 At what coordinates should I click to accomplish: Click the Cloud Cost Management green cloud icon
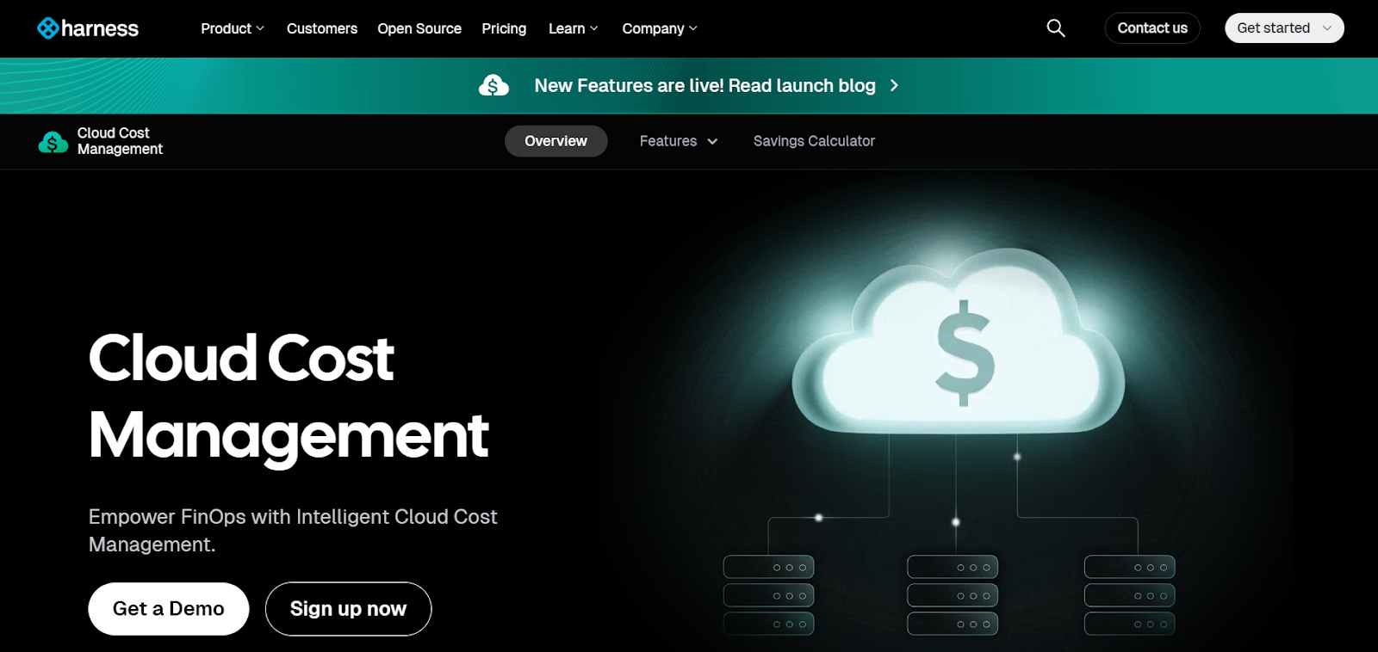click(x=53, y=142)
